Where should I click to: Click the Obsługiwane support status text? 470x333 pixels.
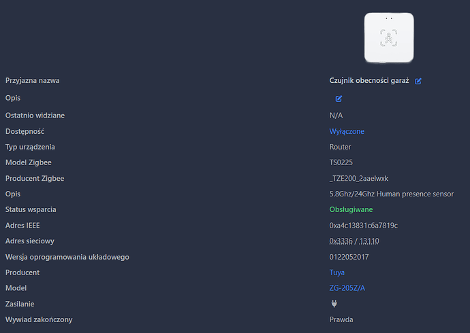pos(351,209)
